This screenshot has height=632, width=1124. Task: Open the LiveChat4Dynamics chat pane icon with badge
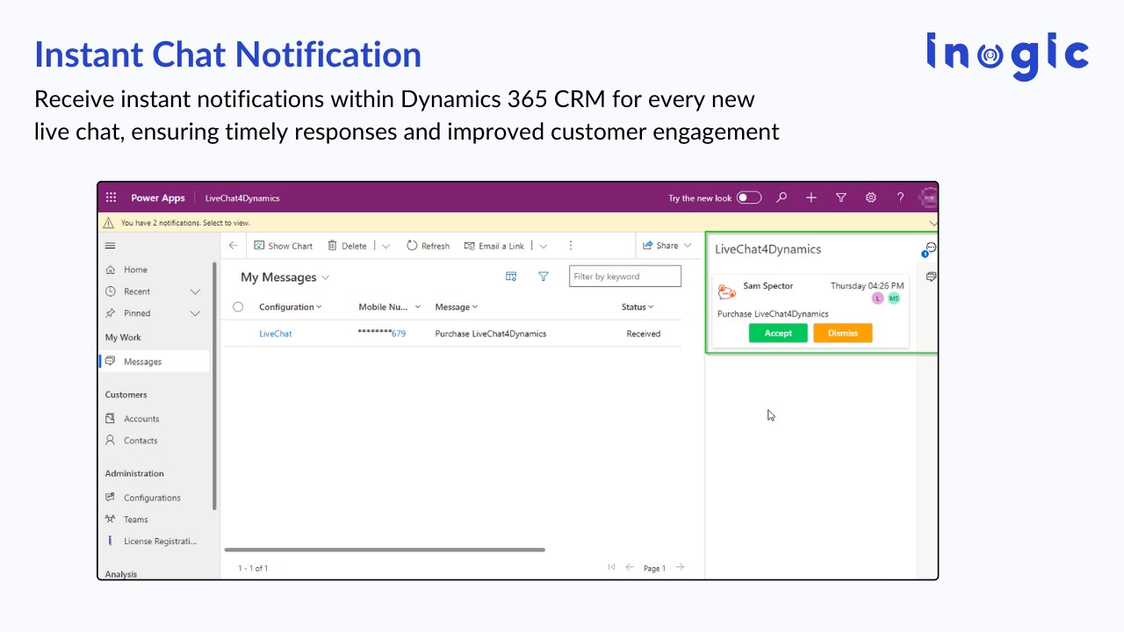[x=929, y=249]
